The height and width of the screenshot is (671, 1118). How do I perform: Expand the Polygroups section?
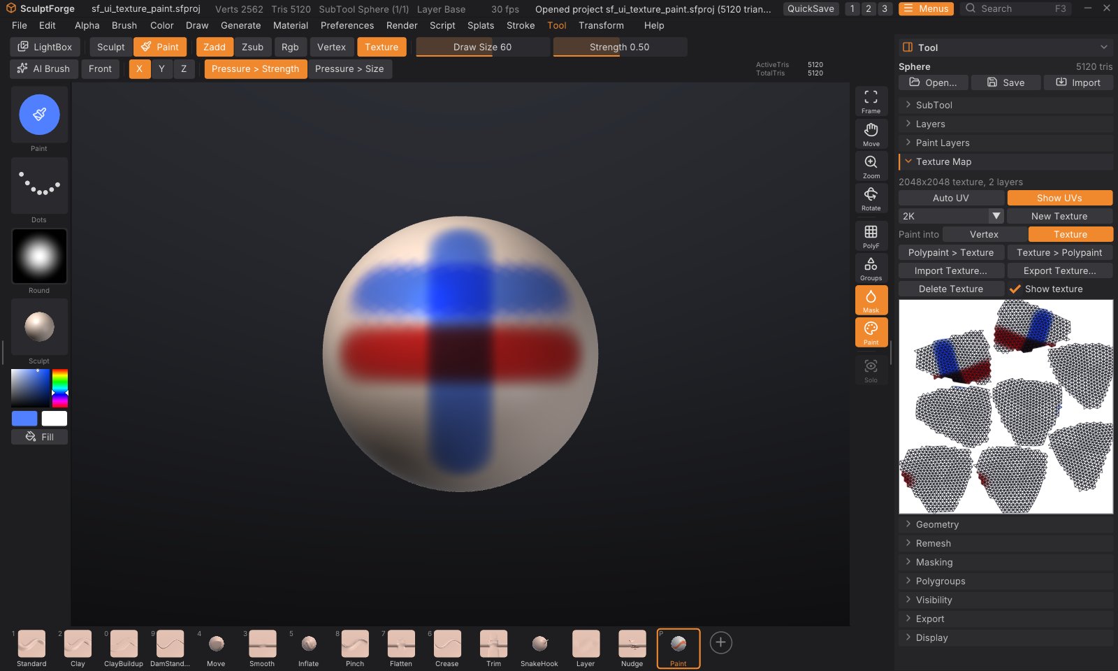[x=1006, y=581]
